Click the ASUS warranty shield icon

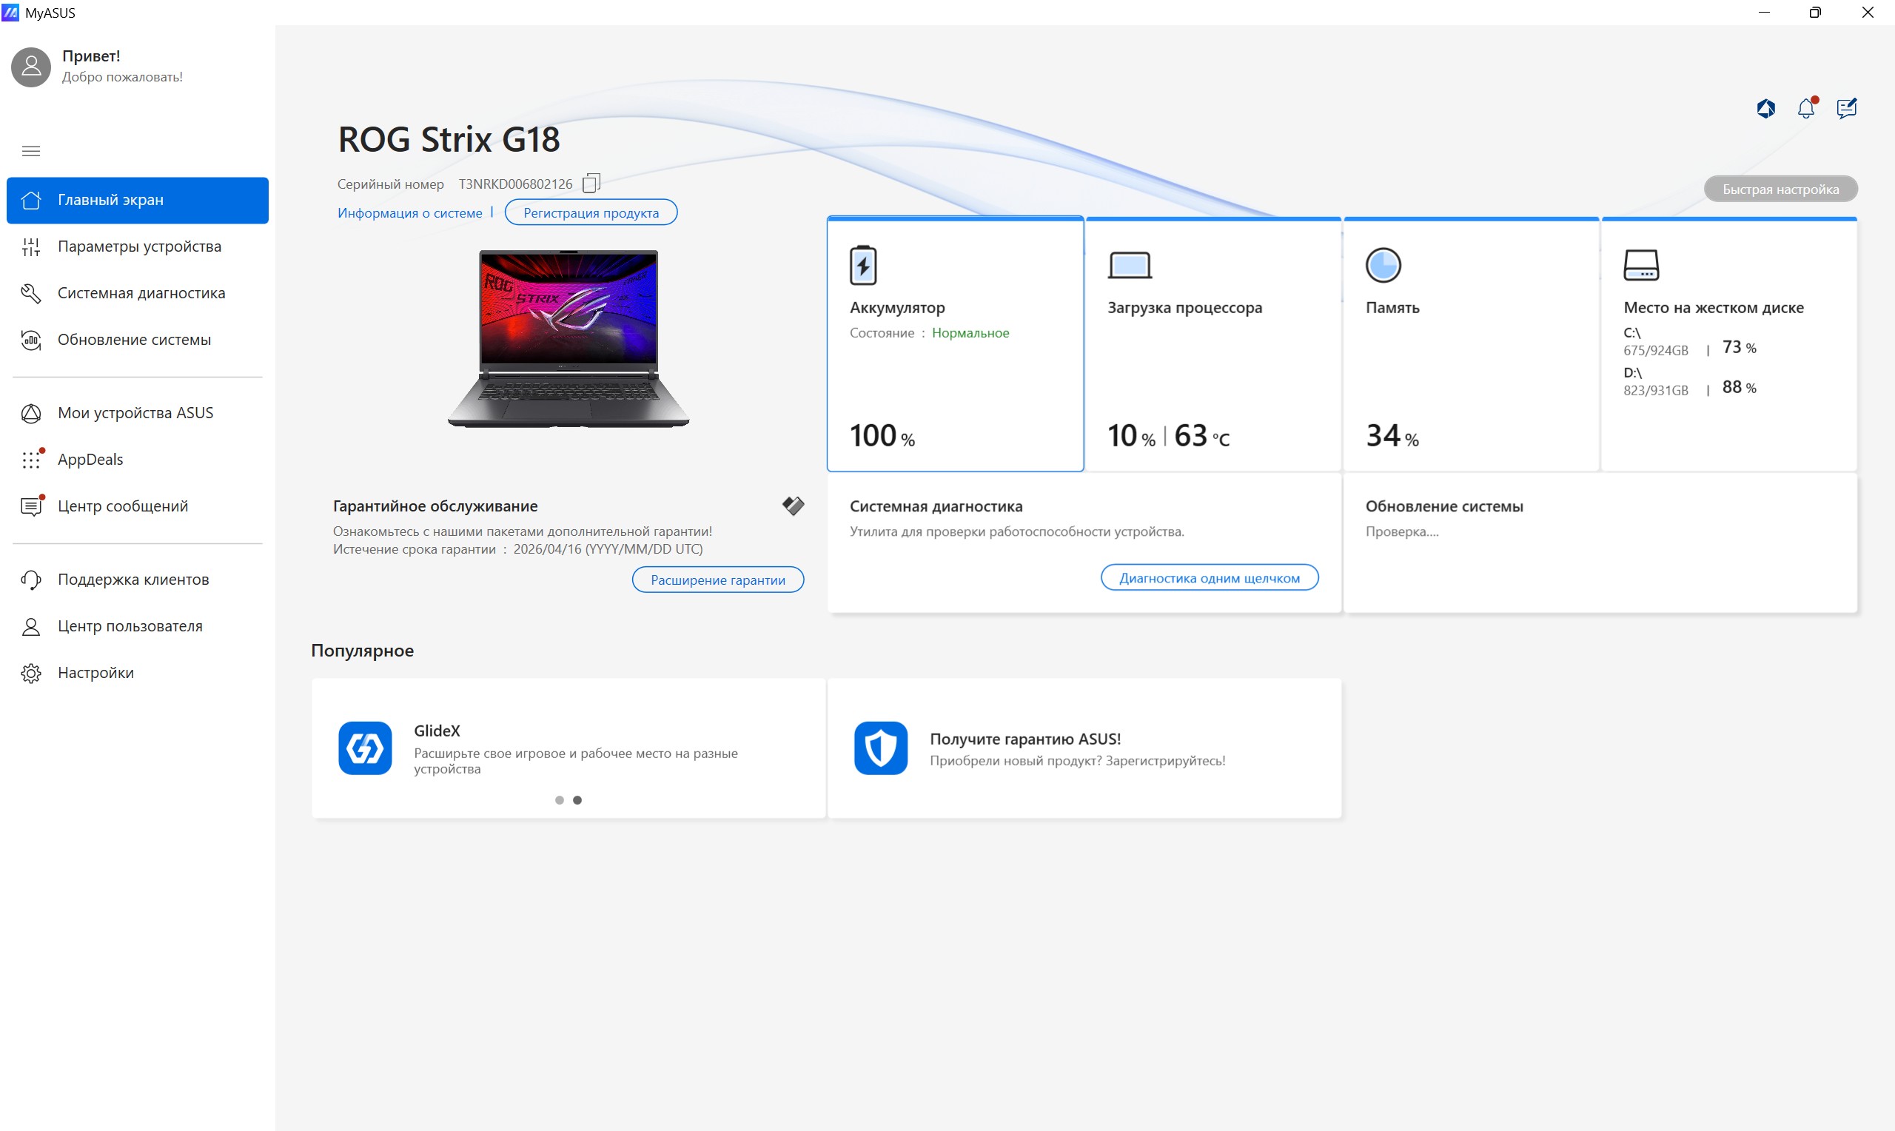(x=881, y=748)
